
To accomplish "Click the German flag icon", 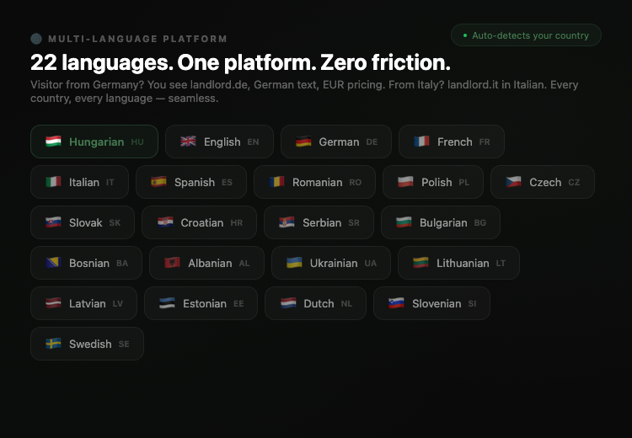I will click(303, 142).
